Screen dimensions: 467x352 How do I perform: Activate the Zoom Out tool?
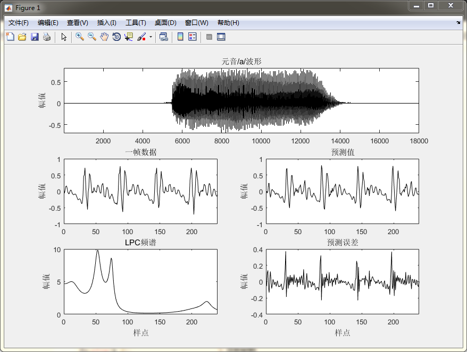(92, 37)
